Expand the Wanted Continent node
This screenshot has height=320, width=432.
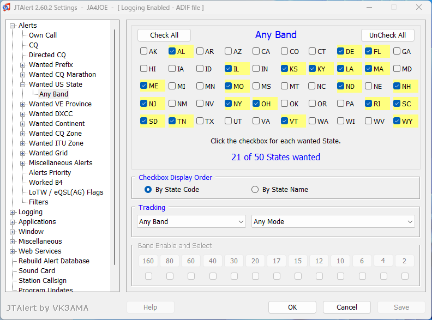tap(22, 124)
